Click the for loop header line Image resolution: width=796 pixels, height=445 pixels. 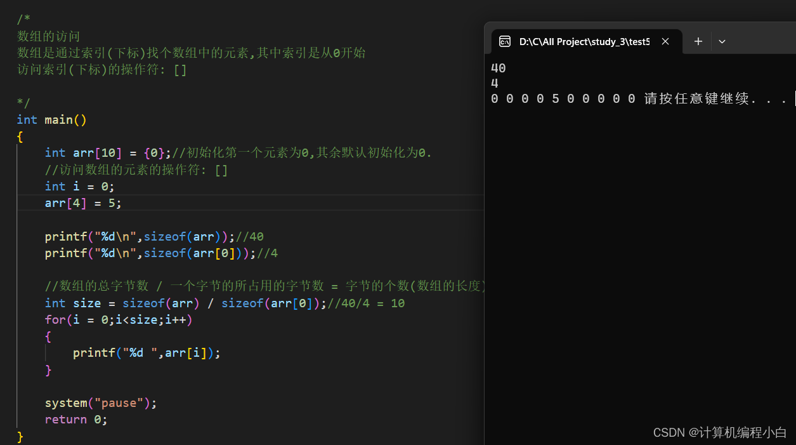[x=119, y=320]
